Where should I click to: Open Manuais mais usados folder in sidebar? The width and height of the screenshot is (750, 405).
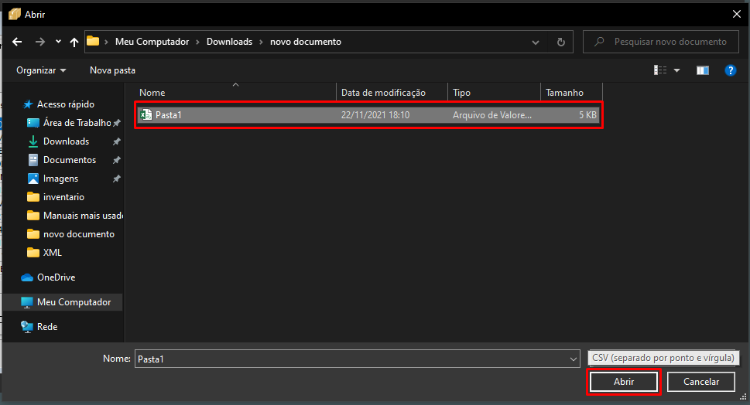(x=84, y=216)
